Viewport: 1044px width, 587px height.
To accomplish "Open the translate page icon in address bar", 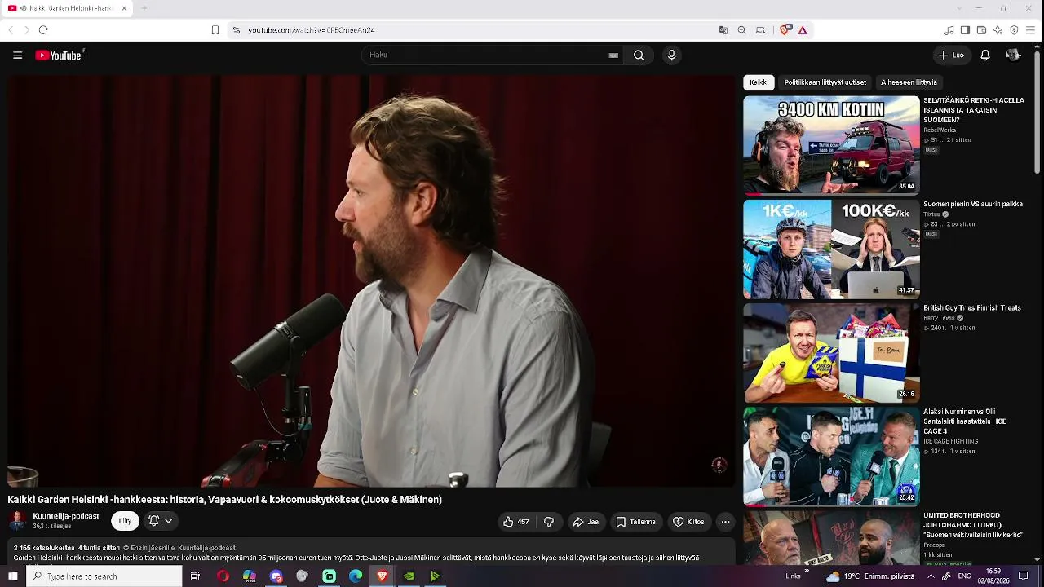I will click(723, 30).
